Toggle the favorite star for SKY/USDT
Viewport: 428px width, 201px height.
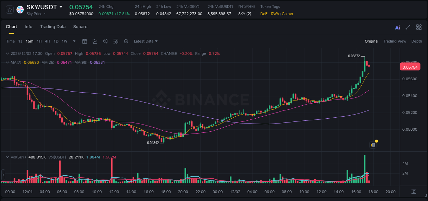[x=9, y=9]
